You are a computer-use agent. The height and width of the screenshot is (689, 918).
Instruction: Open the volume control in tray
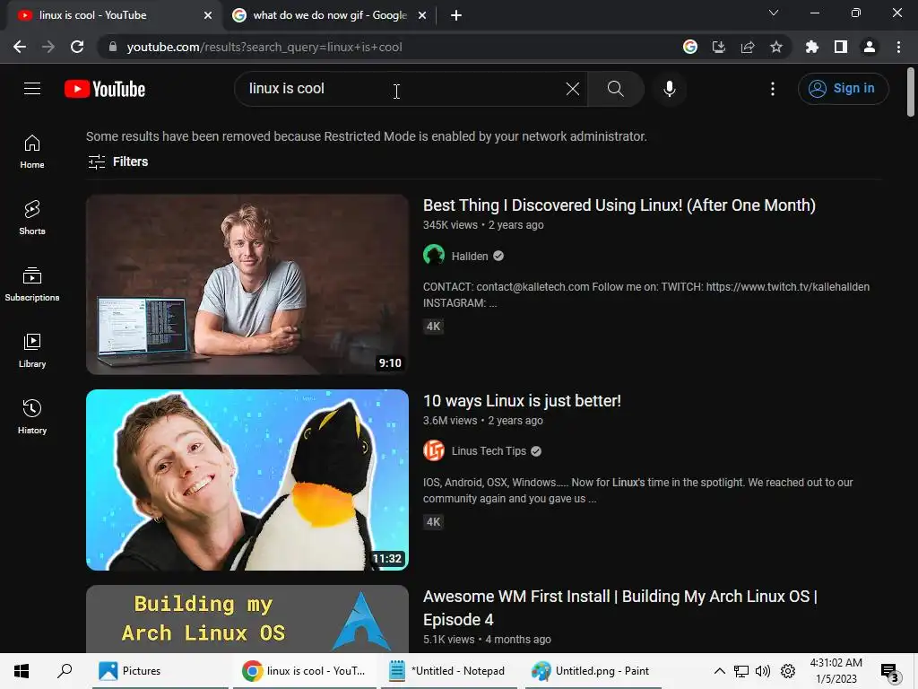coord(763,671)
